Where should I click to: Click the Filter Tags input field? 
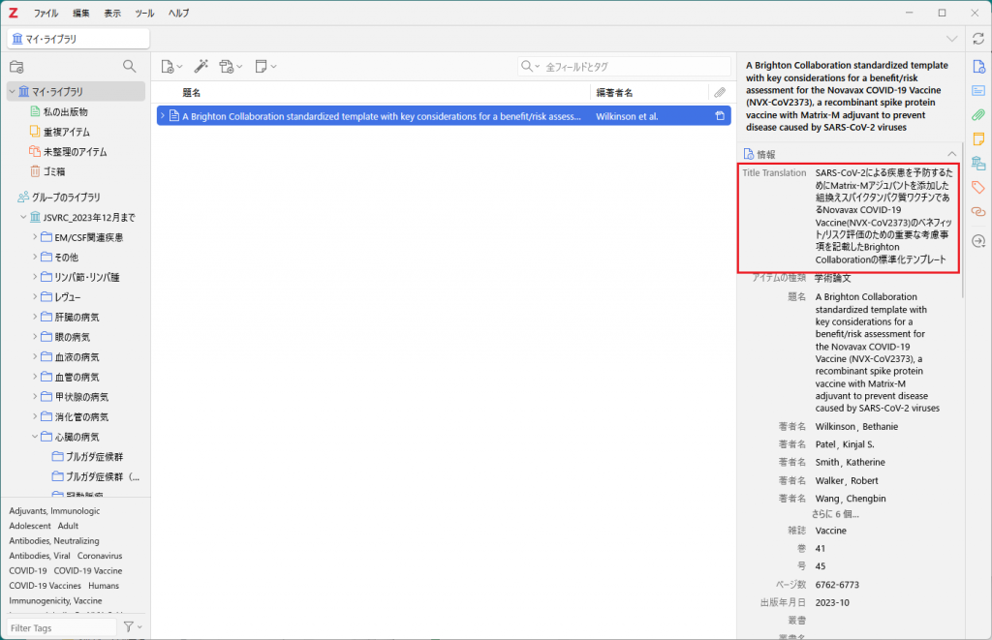click(62, 627)
